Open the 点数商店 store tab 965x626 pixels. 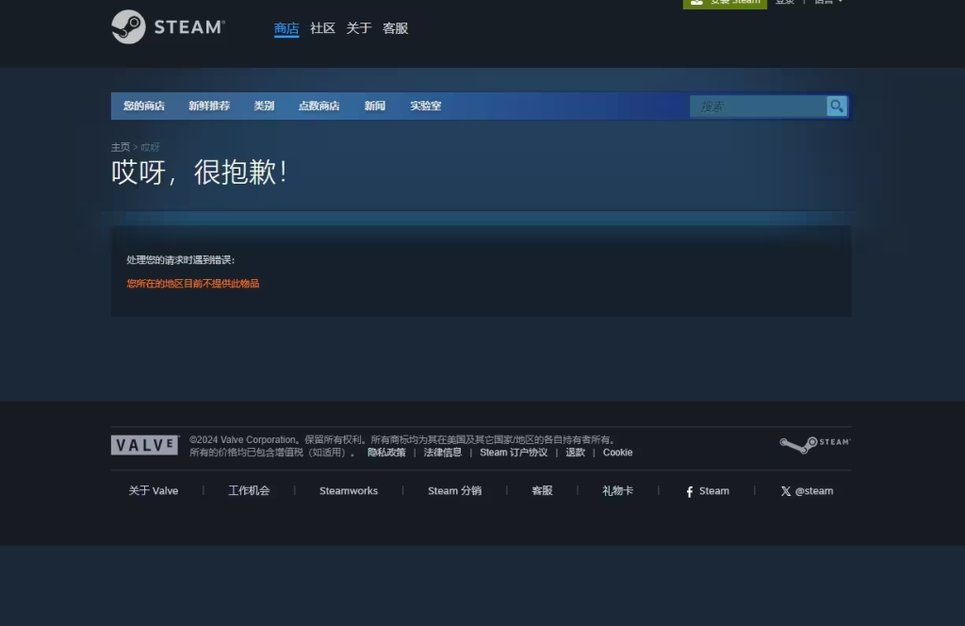319,106
